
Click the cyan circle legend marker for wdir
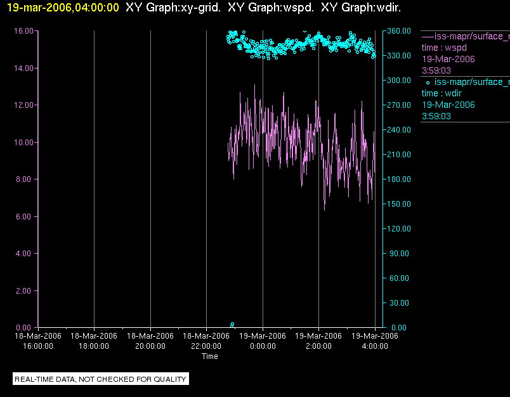coord(428,82)
